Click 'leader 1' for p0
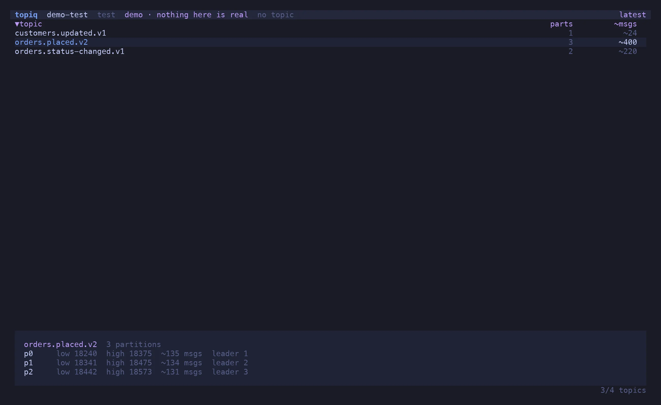Image resolution: width=661 pixels, height=405 pixels. (230, 353)
